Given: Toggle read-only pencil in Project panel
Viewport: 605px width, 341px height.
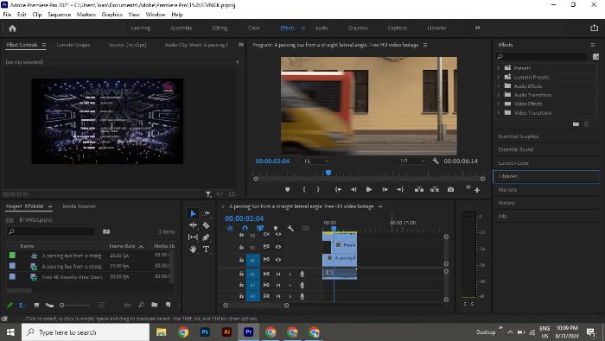Looking at the screenshot, I should point(10,305).
